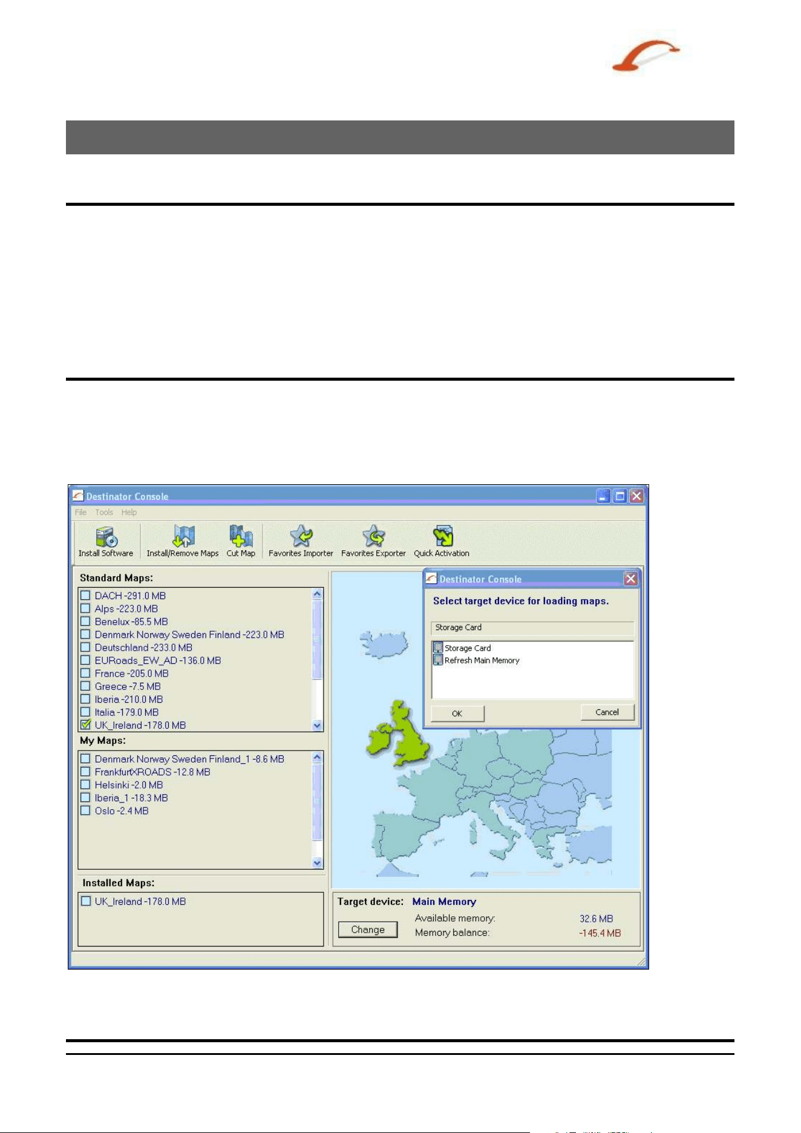
Task: Tick the FrankfurtXROADS -12.8 MB checkbox
Action: pos(85,772)
